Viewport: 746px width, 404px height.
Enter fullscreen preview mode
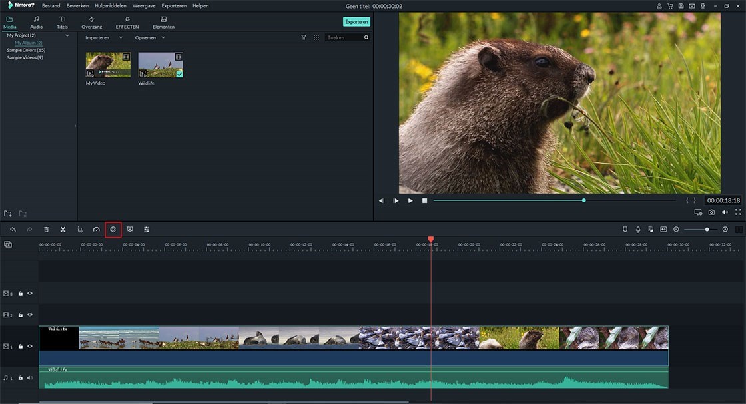click(x=738, y=212)
